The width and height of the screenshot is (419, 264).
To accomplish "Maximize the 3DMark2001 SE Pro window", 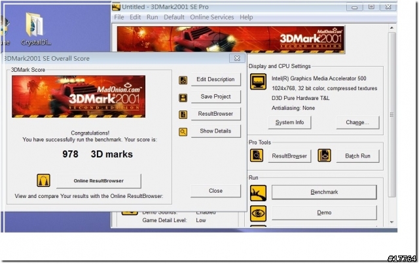I will 371,7.
